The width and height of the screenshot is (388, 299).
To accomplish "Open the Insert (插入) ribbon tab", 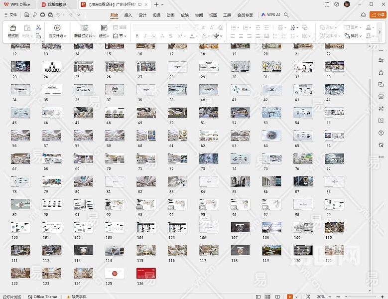I will click(x=128, y=15).
